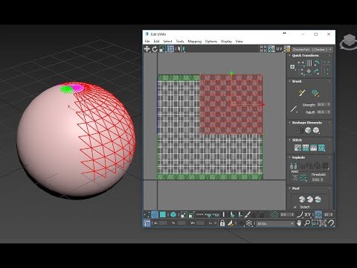Open the Edit menu in Edit UVWs
The height and width of the screenshot is (268, 357).
coord(156,41)
